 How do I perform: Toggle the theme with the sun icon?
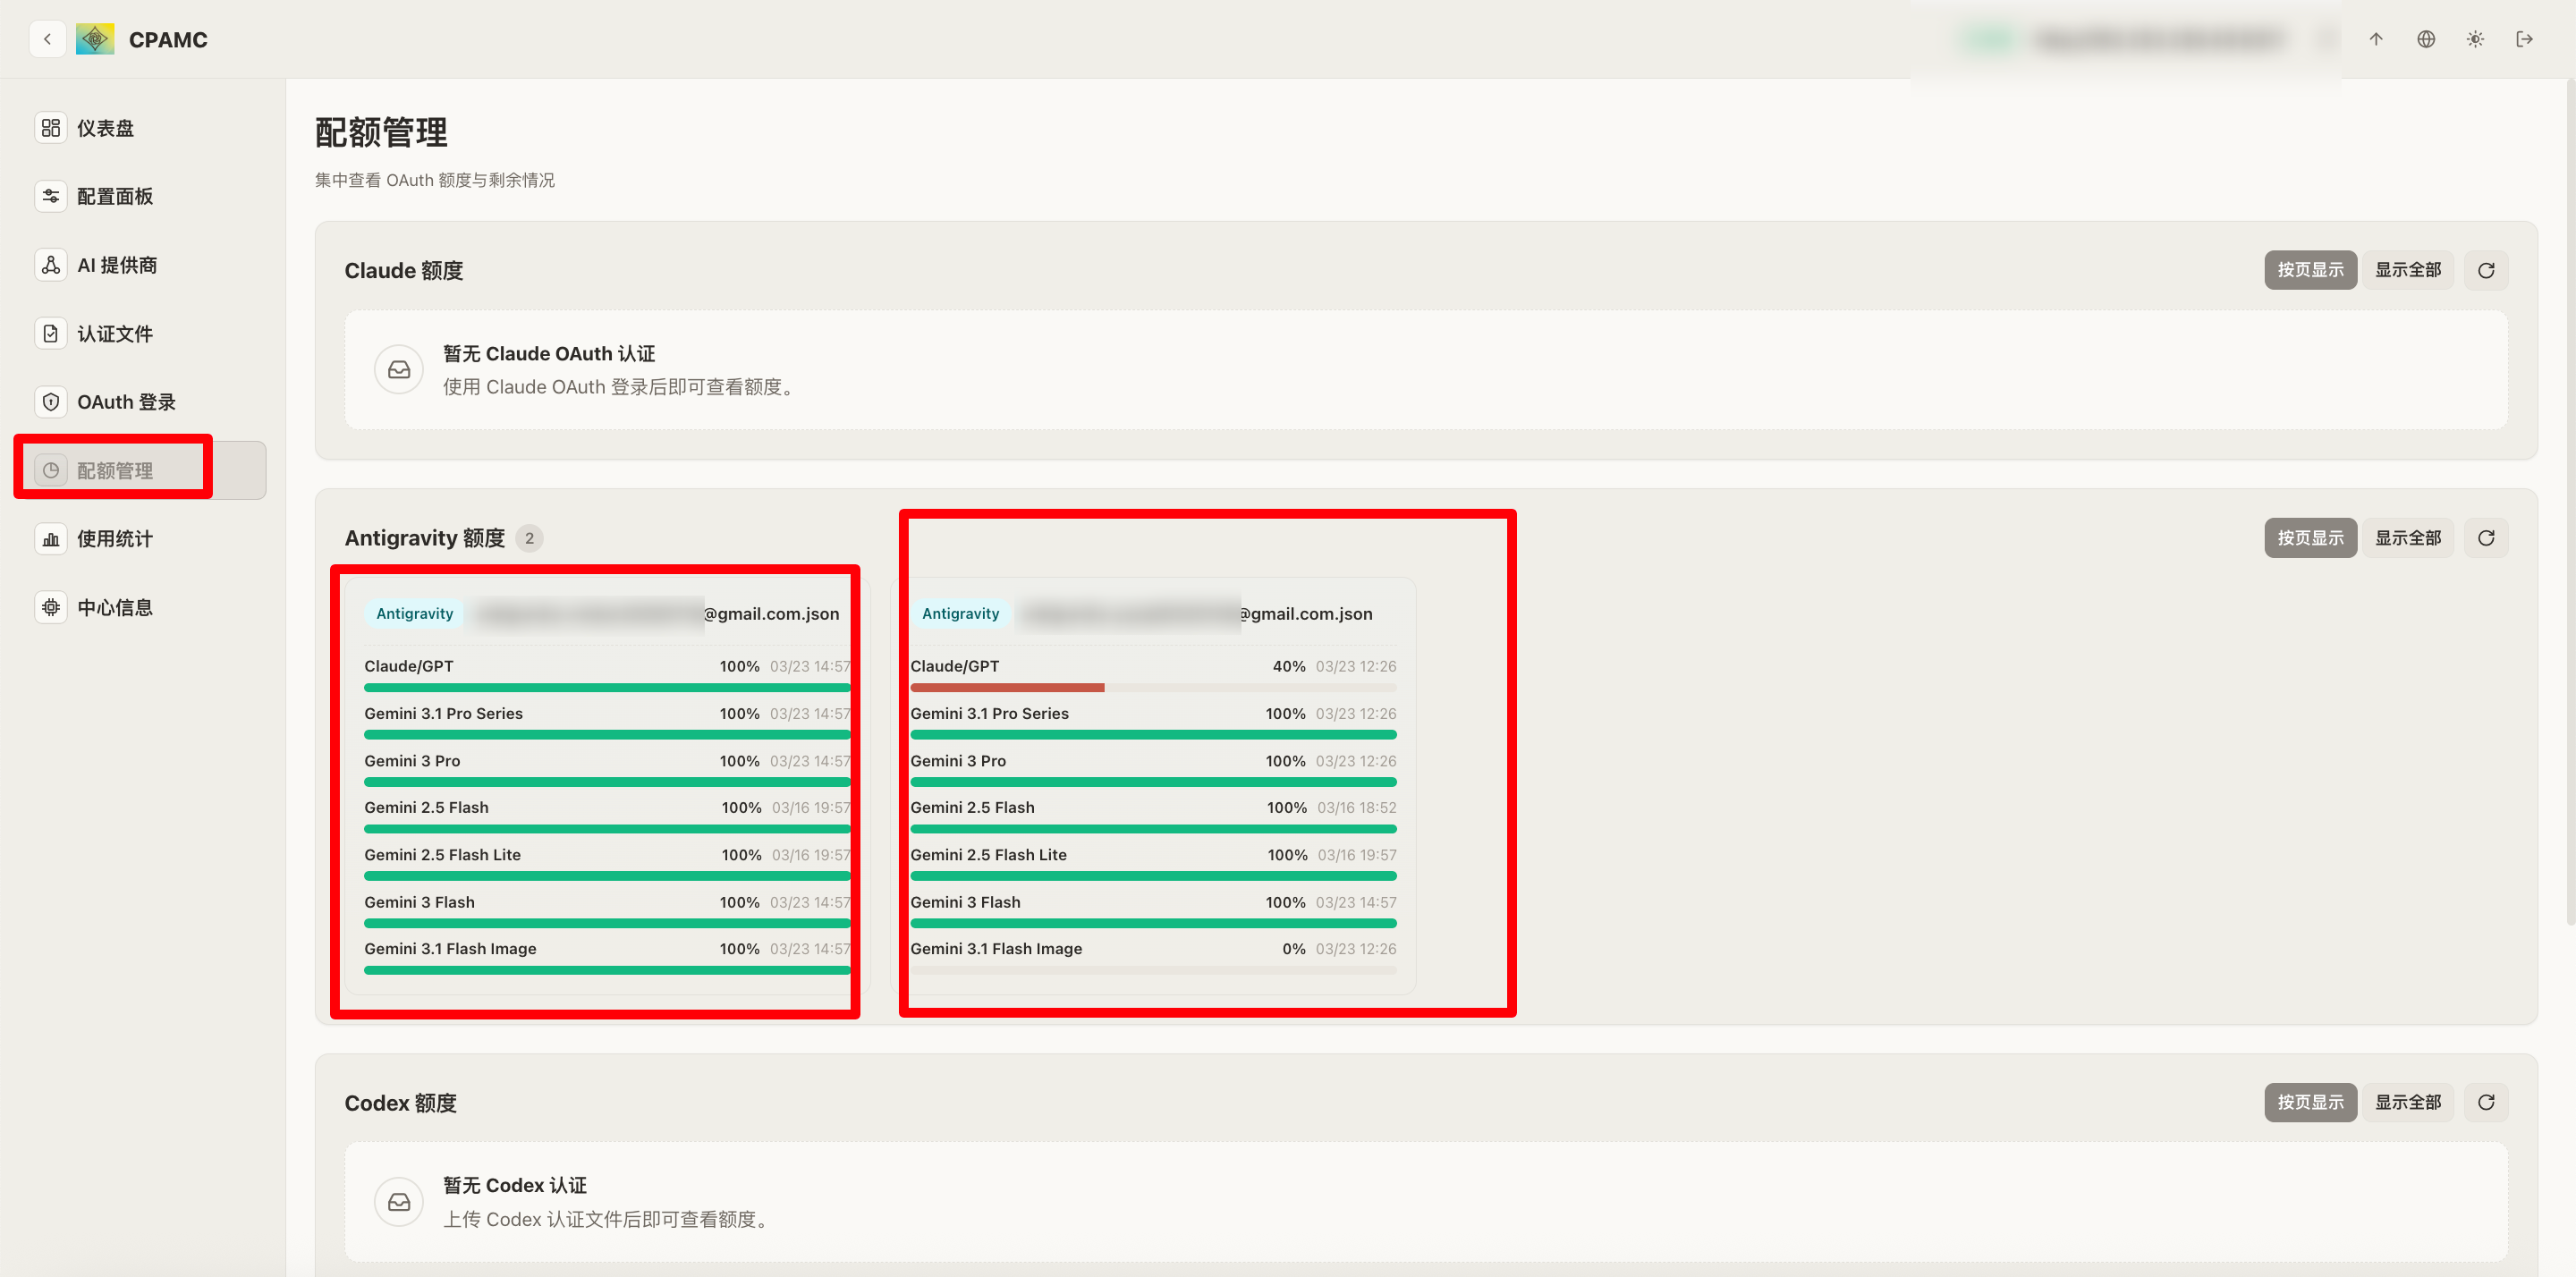2475,39
